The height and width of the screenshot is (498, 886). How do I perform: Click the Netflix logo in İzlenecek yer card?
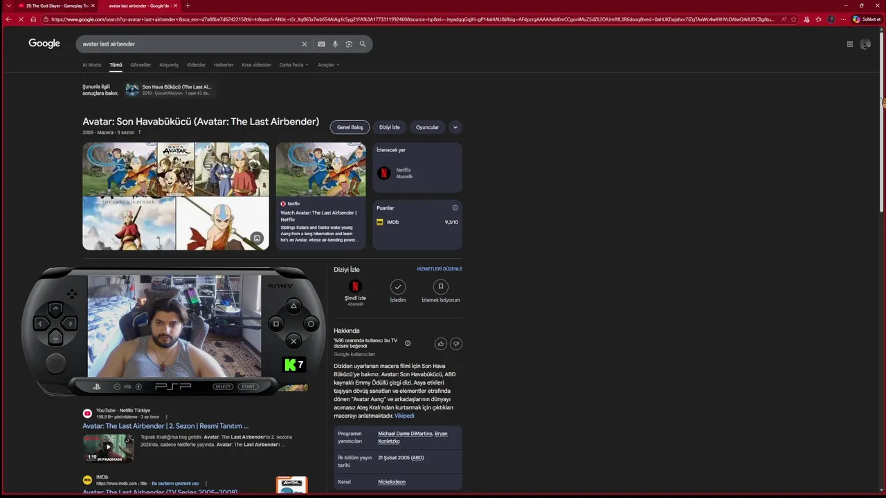click(x=384, y=173)
